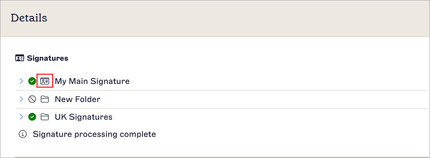This screenshot has width=430, height=158.
Task: Select the New Folder label
Action: coord(78,99)
